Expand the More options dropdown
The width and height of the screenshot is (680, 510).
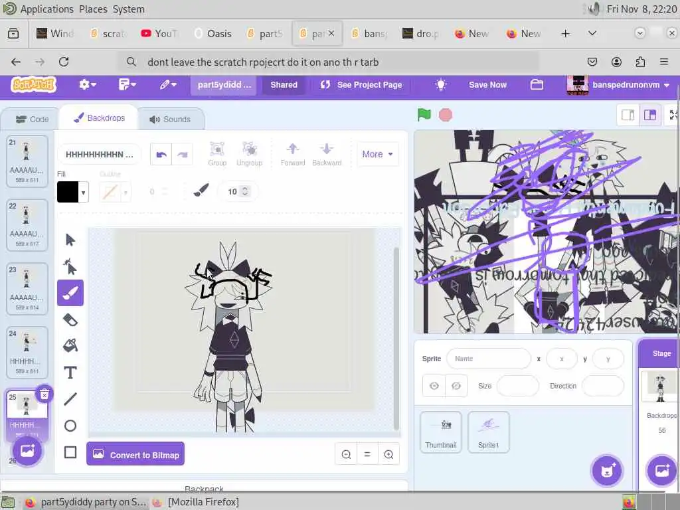click(377, 154)
